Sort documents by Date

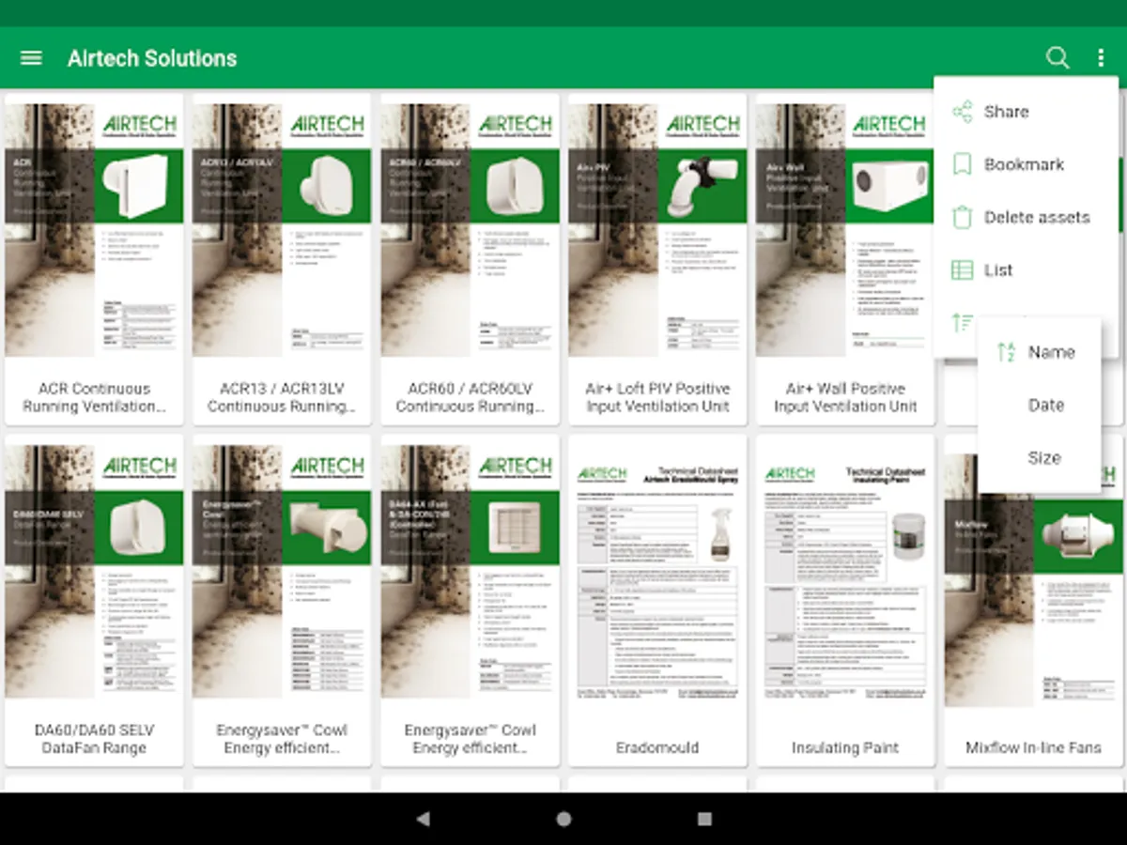point(1039,406)
